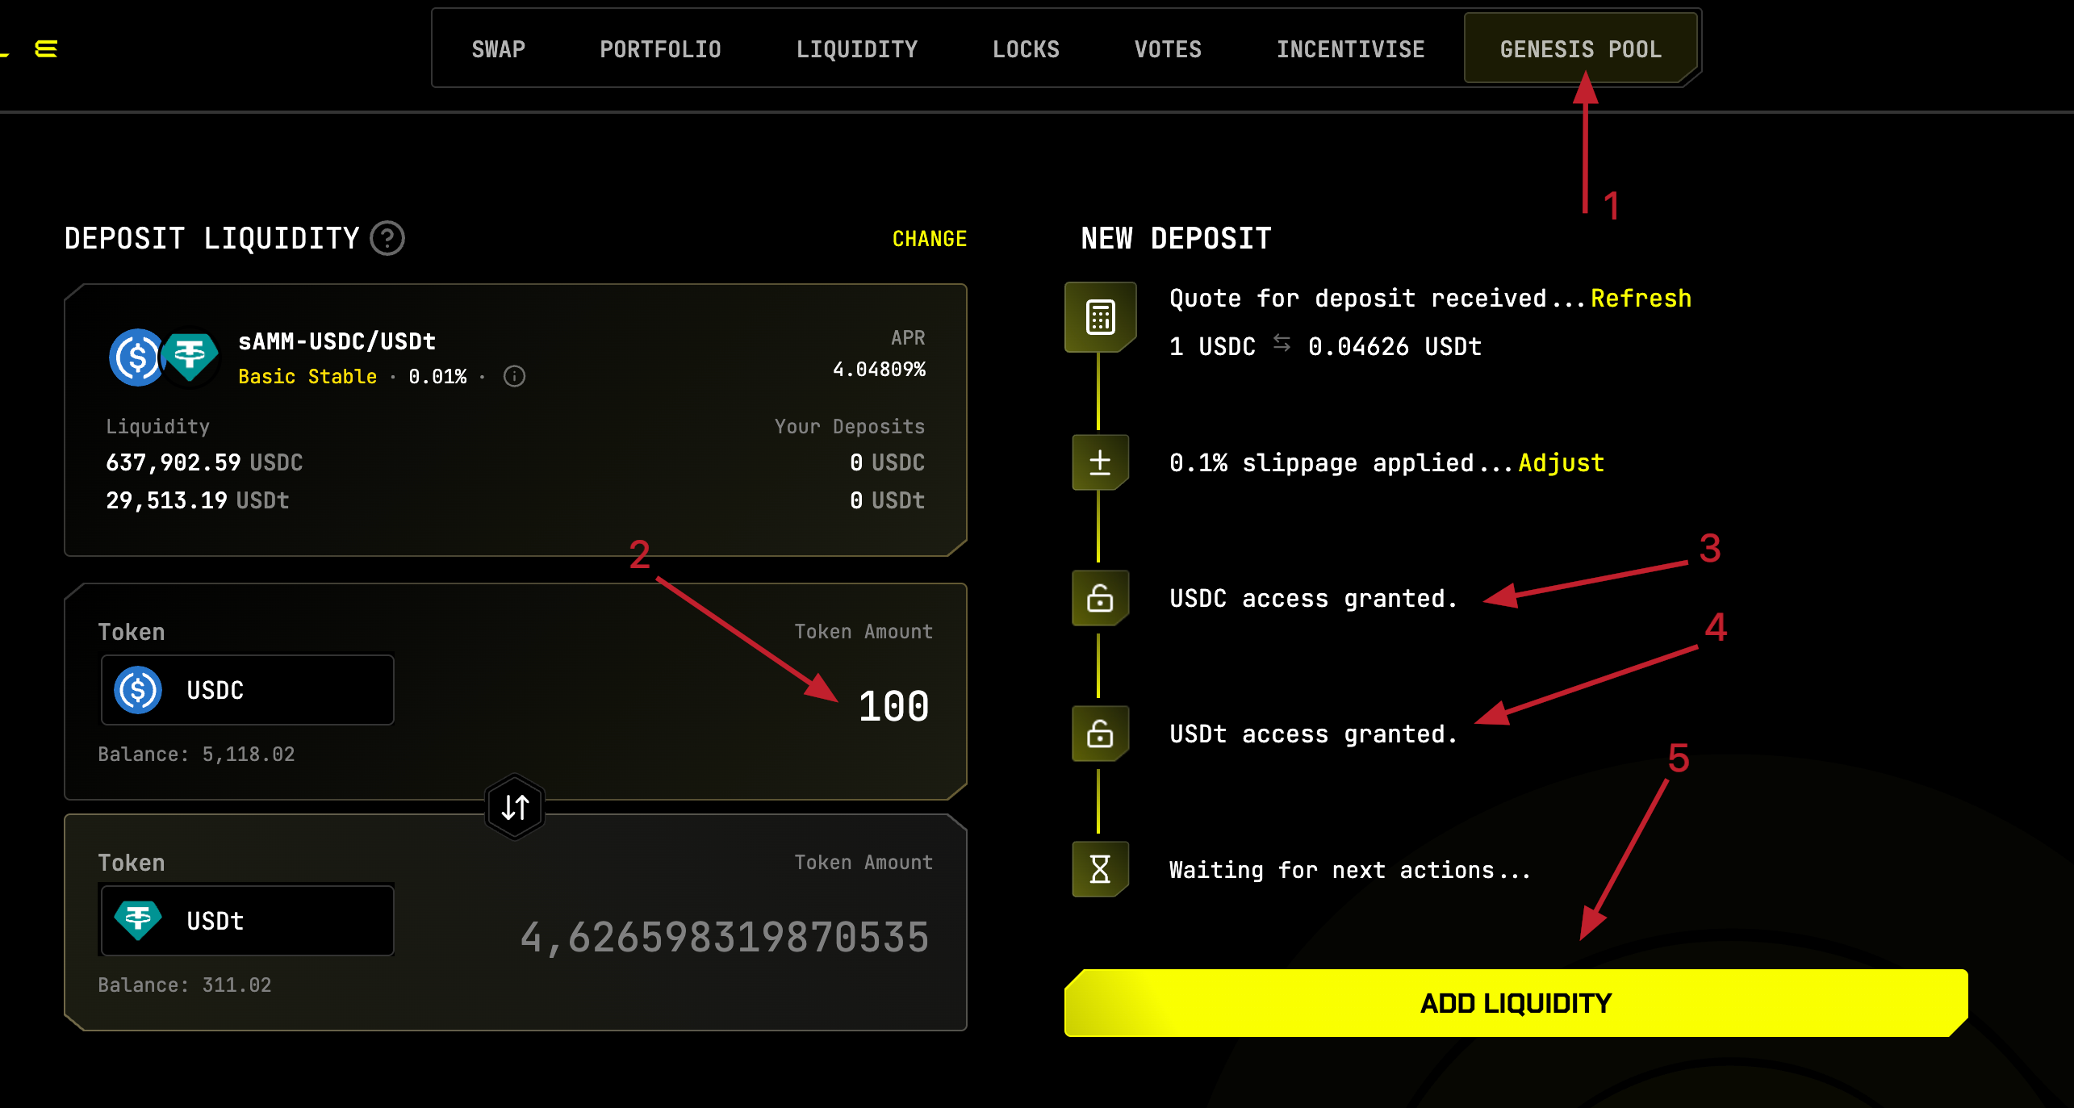The width and height of the screenshot is (2074, 1108).
Task: Open the Deposit Liquidity help question icon
Action: coord(387,239)
